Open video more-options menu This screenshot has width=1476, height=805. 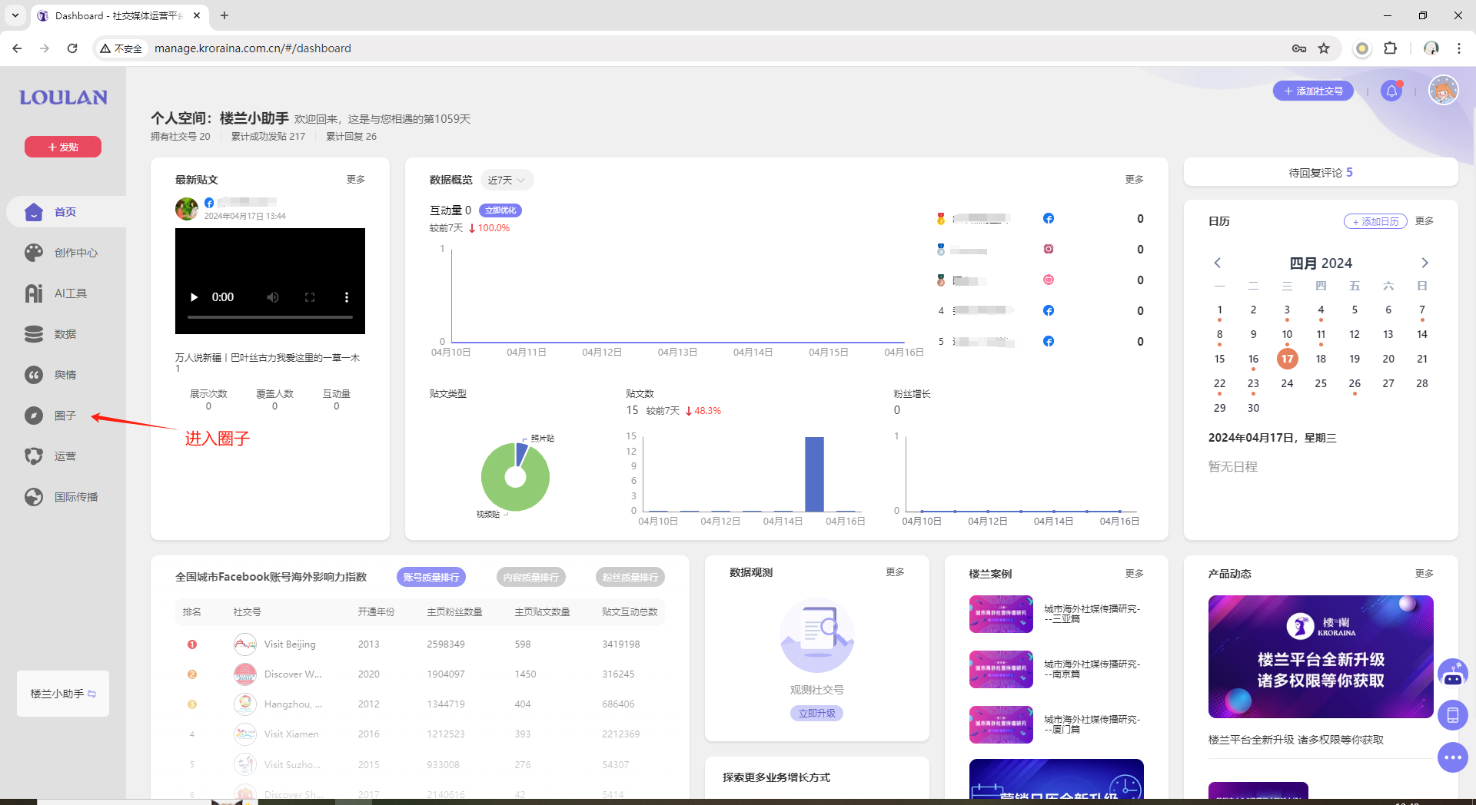[x=347, y=297]
